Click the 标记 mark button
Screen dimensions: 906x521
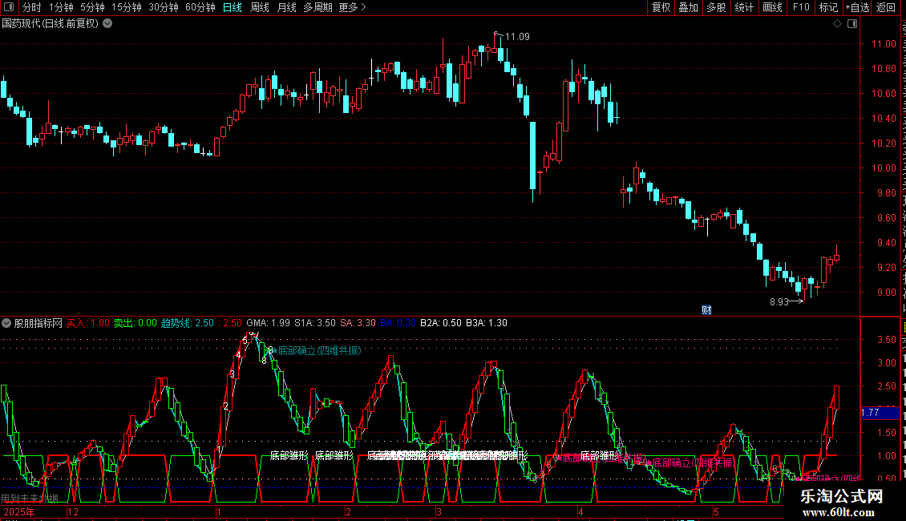click(828, 7)
